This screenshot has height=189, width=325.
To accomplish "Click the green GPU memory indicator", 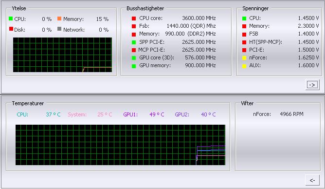I will coord(134,66).
